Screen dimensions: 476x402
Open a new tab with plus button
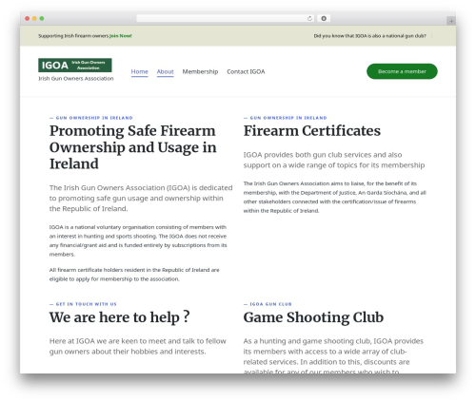tap(451, 21)
